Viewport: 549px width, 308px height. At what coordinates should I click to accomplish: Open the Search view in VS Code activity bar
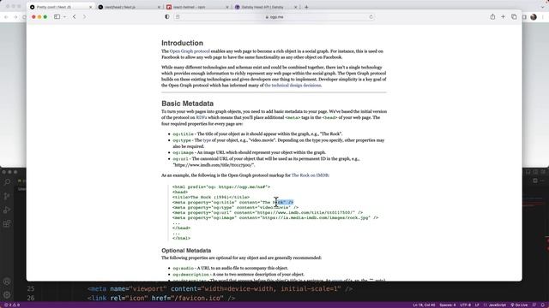click(7, 182)
